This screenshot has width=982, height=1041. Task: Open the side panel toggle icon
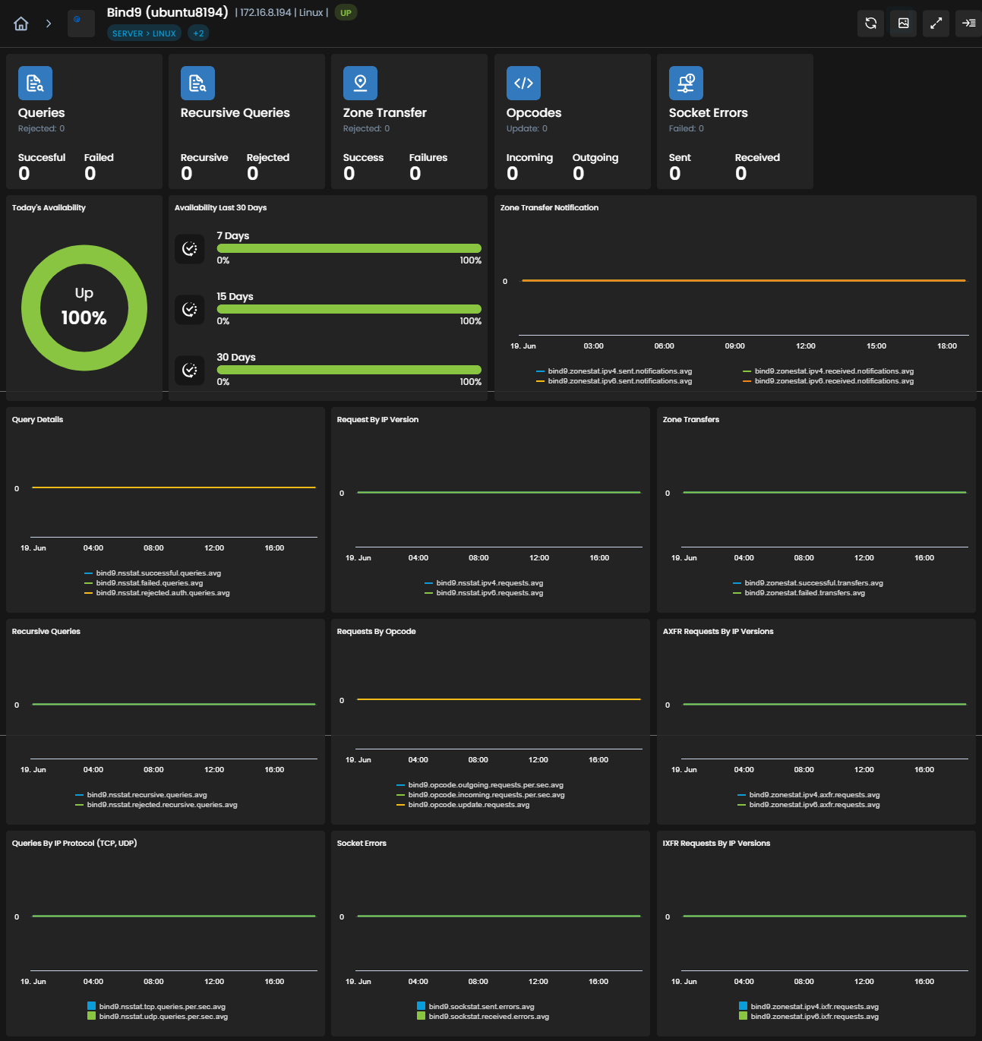coord(969,24)
